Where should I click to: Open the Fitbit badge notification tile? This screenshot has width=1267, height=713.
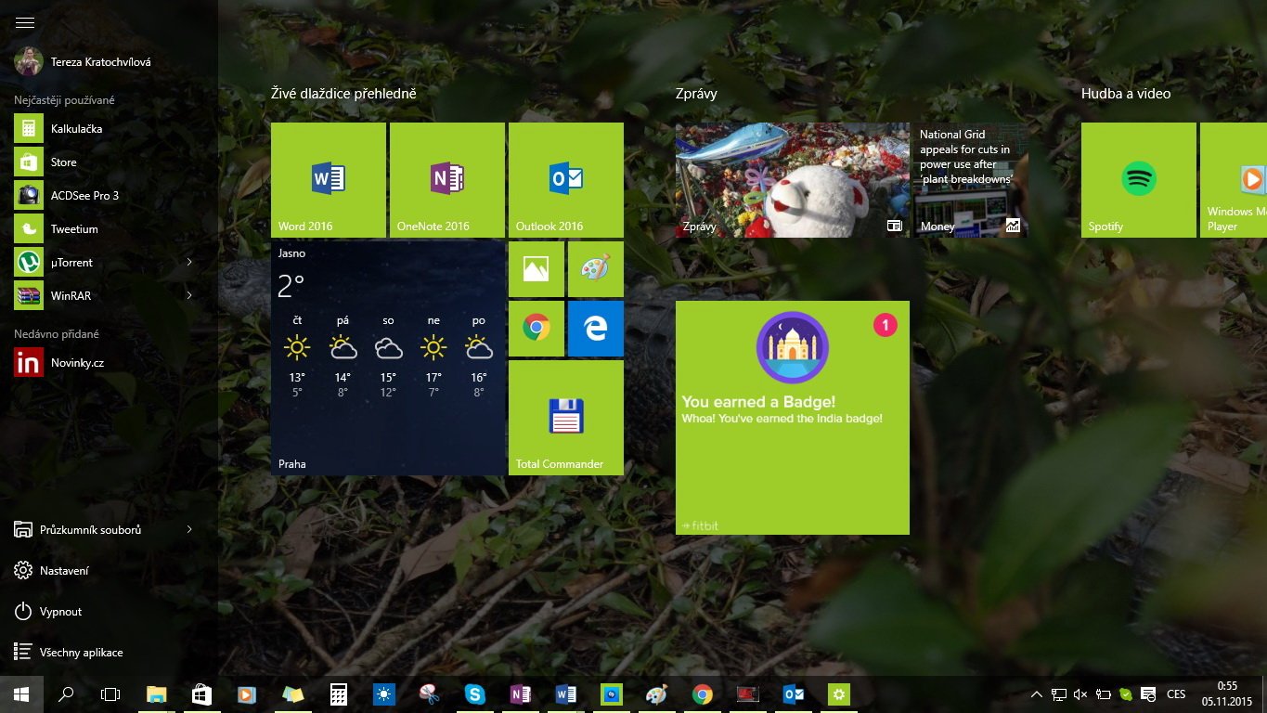(x=793, y=418)
